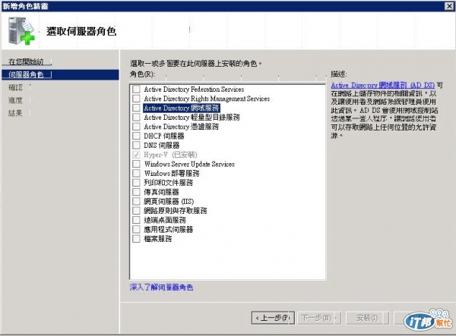
Task: Open the 深入了解伺服器角色 link
Action: tap(161, 287)
